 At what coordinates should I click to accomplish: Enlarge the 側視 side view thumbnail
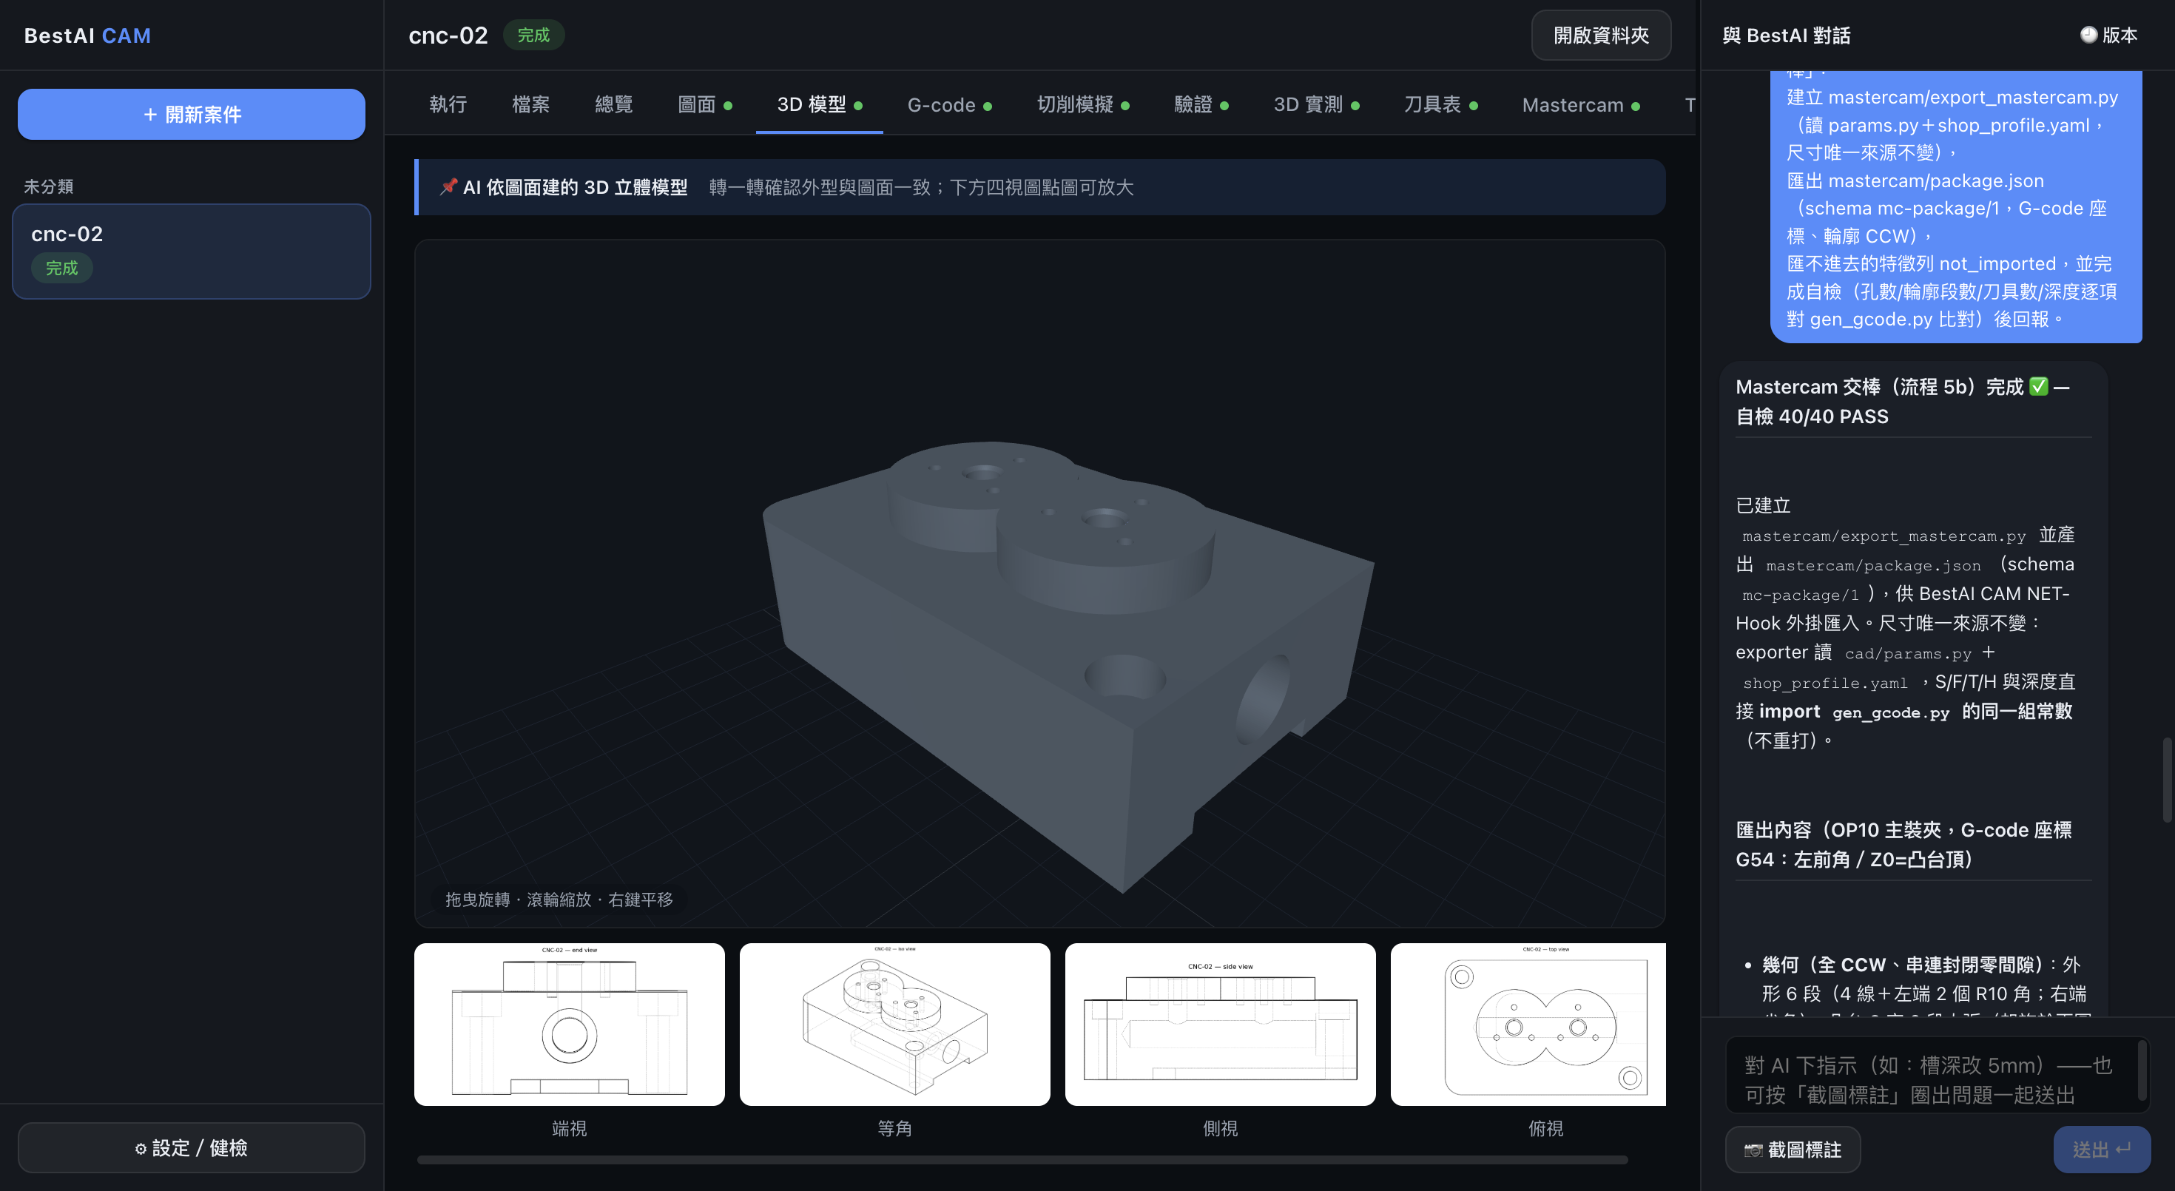click(1220, 1024)
